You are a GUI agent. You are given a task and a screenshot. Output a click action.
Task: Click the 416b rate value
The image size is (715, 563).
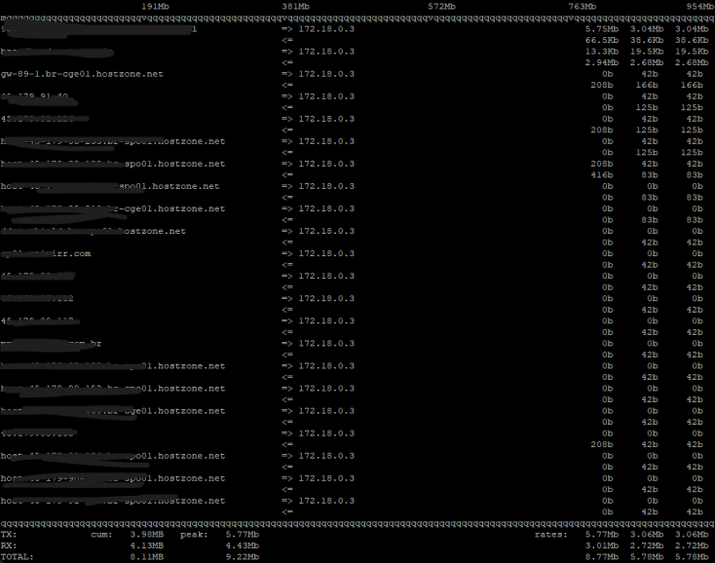pyautogui.click(x=602, y=175)
